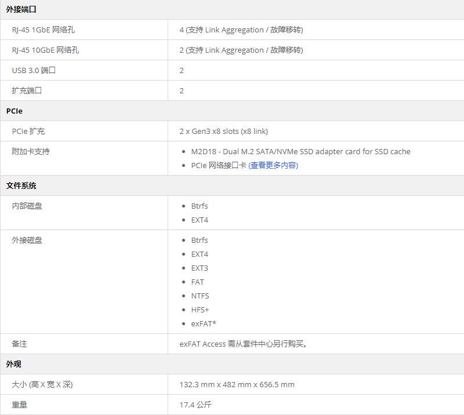
Task: Click the 内部磁盘 row label
Action: point(27,206)
